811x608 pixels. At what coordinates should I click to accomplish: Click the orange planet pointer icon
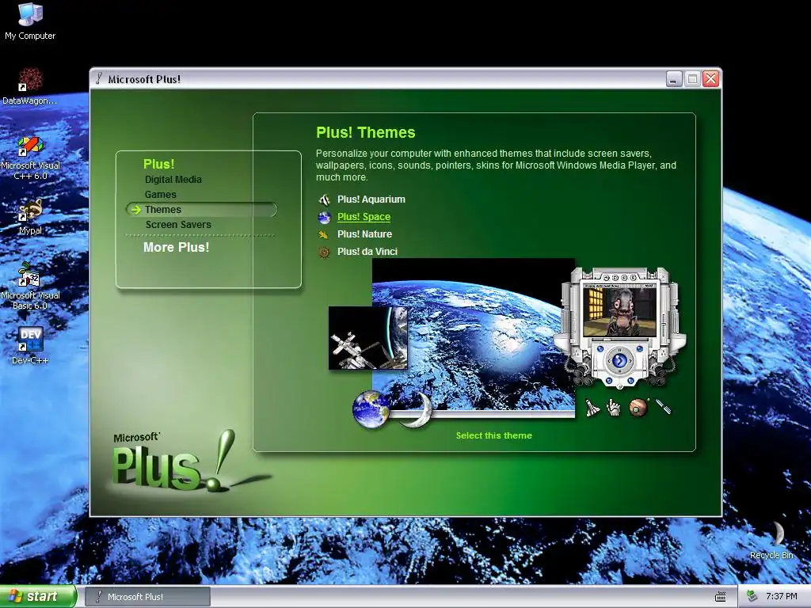click(639, 408)
